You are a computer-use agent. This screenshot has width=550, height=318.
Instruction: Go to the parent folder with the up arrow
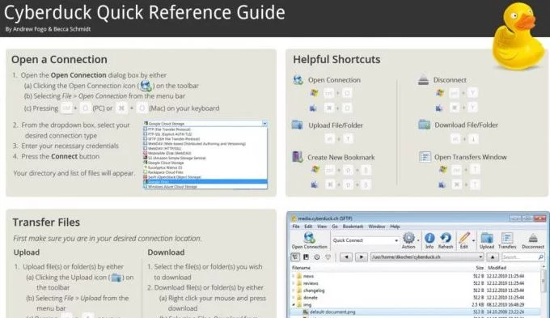493,257
